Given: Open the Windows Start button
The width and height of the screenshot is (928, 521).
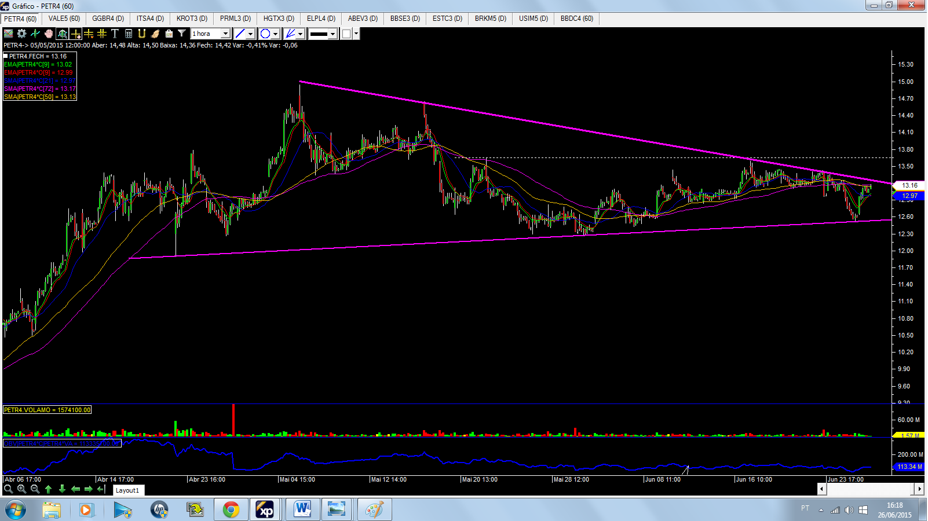Looking at the screenshot, I should [x=15, y=510].
